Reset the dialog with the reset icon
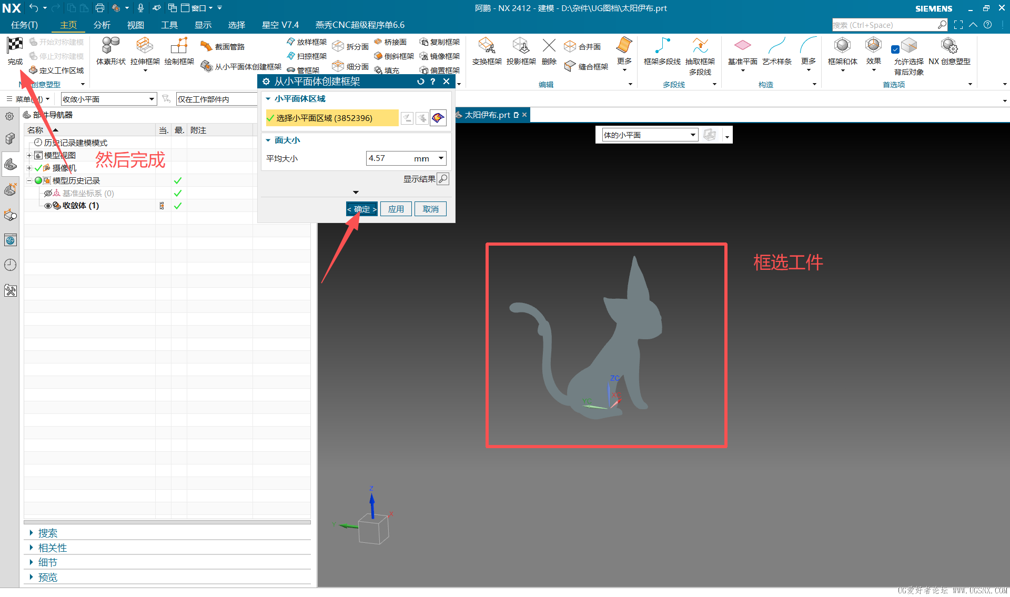 point(420,82)
